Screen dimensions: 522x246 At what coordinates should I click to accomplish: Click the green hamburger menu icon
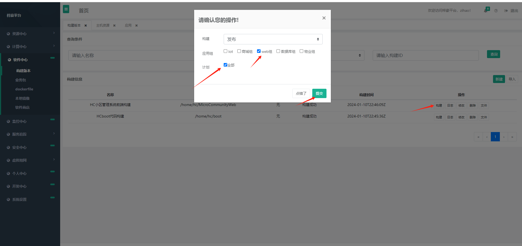66,9
